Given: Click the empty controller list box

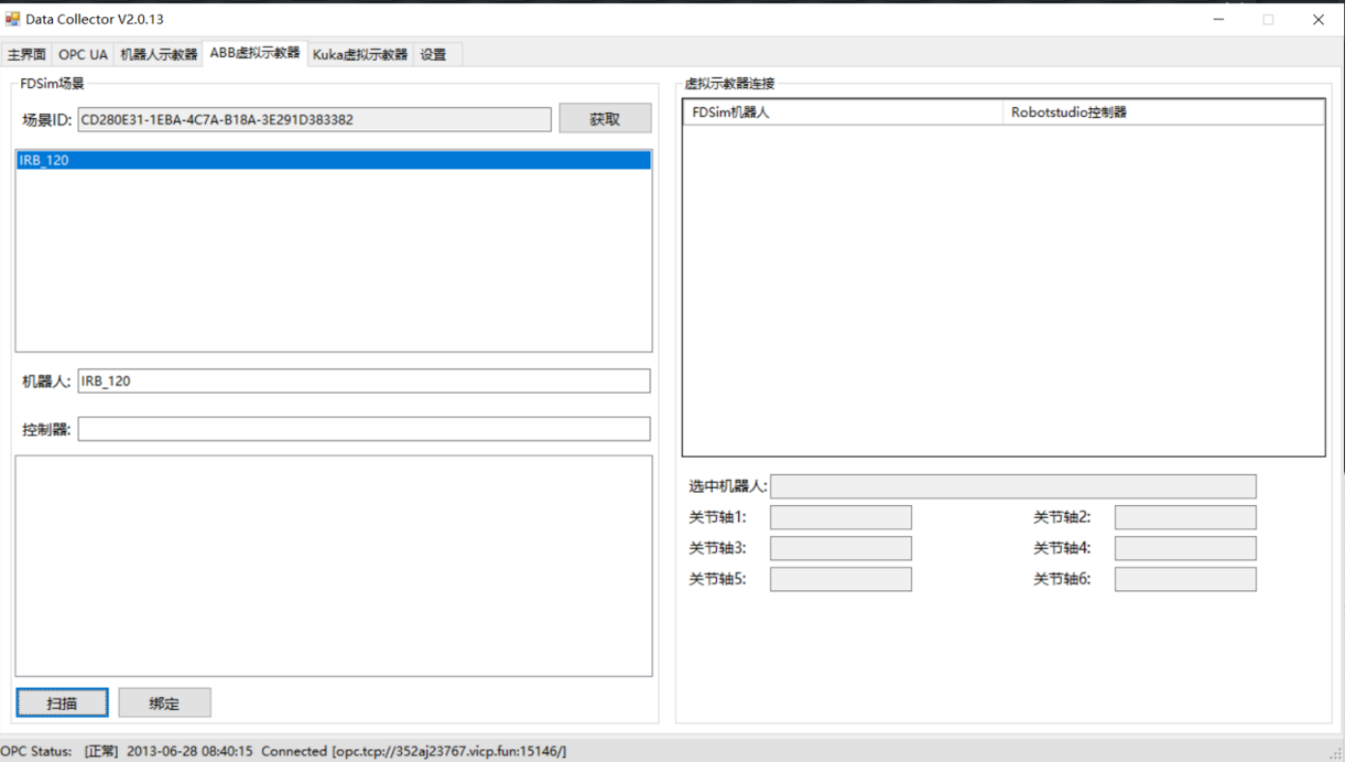Looking at the screenshot, I should [333, 565].
